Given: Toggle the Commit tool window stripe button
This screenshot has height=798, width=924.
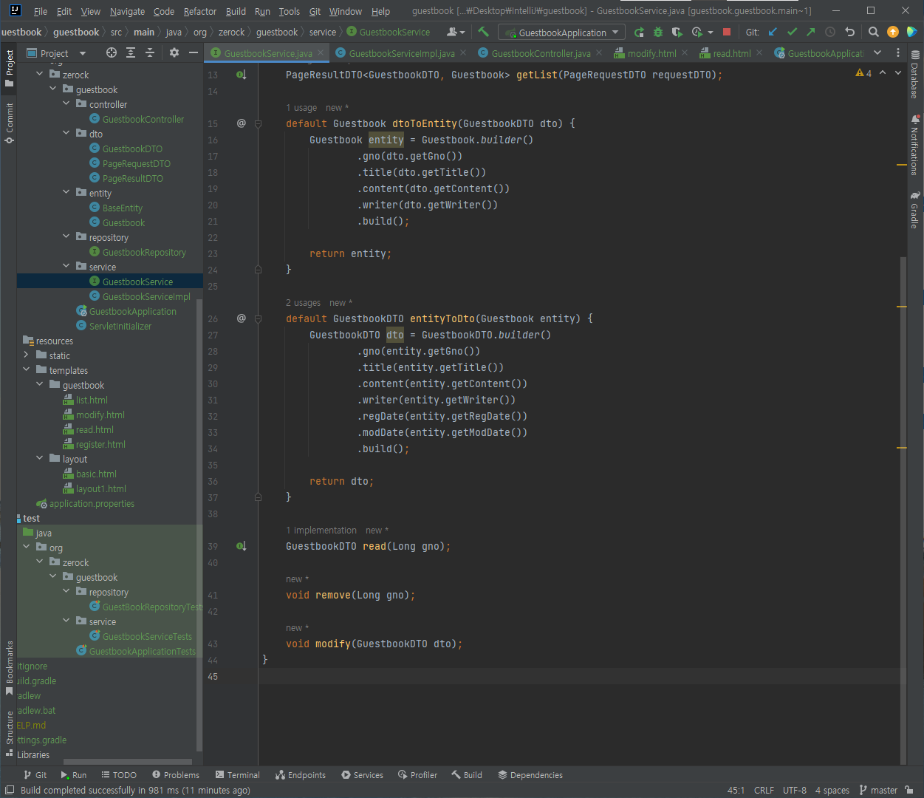Looking at the screenshot, I should tap(9, 123).
